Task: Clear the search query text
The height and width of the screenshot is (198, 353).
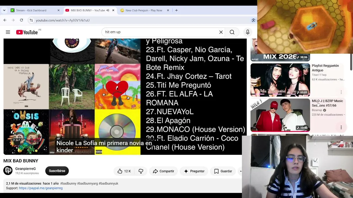Action: (221, 32)
